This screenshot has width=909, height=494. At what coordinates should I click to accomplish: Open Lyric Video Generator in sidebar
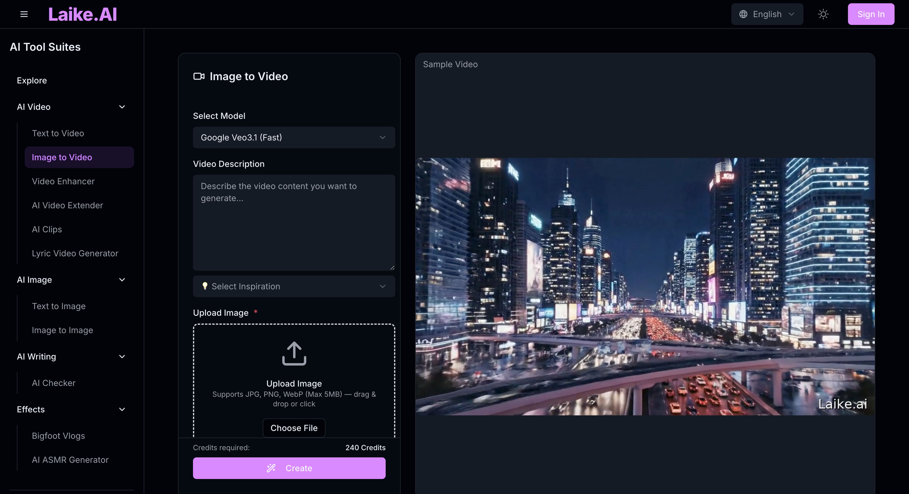(x=75, y=253)
